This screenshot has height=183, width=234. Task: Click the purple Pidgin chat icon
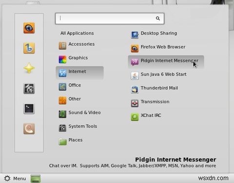(x=135, y=62)
